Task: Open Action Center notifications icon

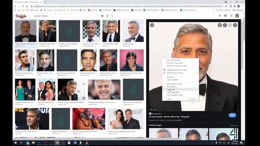Action: 241,142
